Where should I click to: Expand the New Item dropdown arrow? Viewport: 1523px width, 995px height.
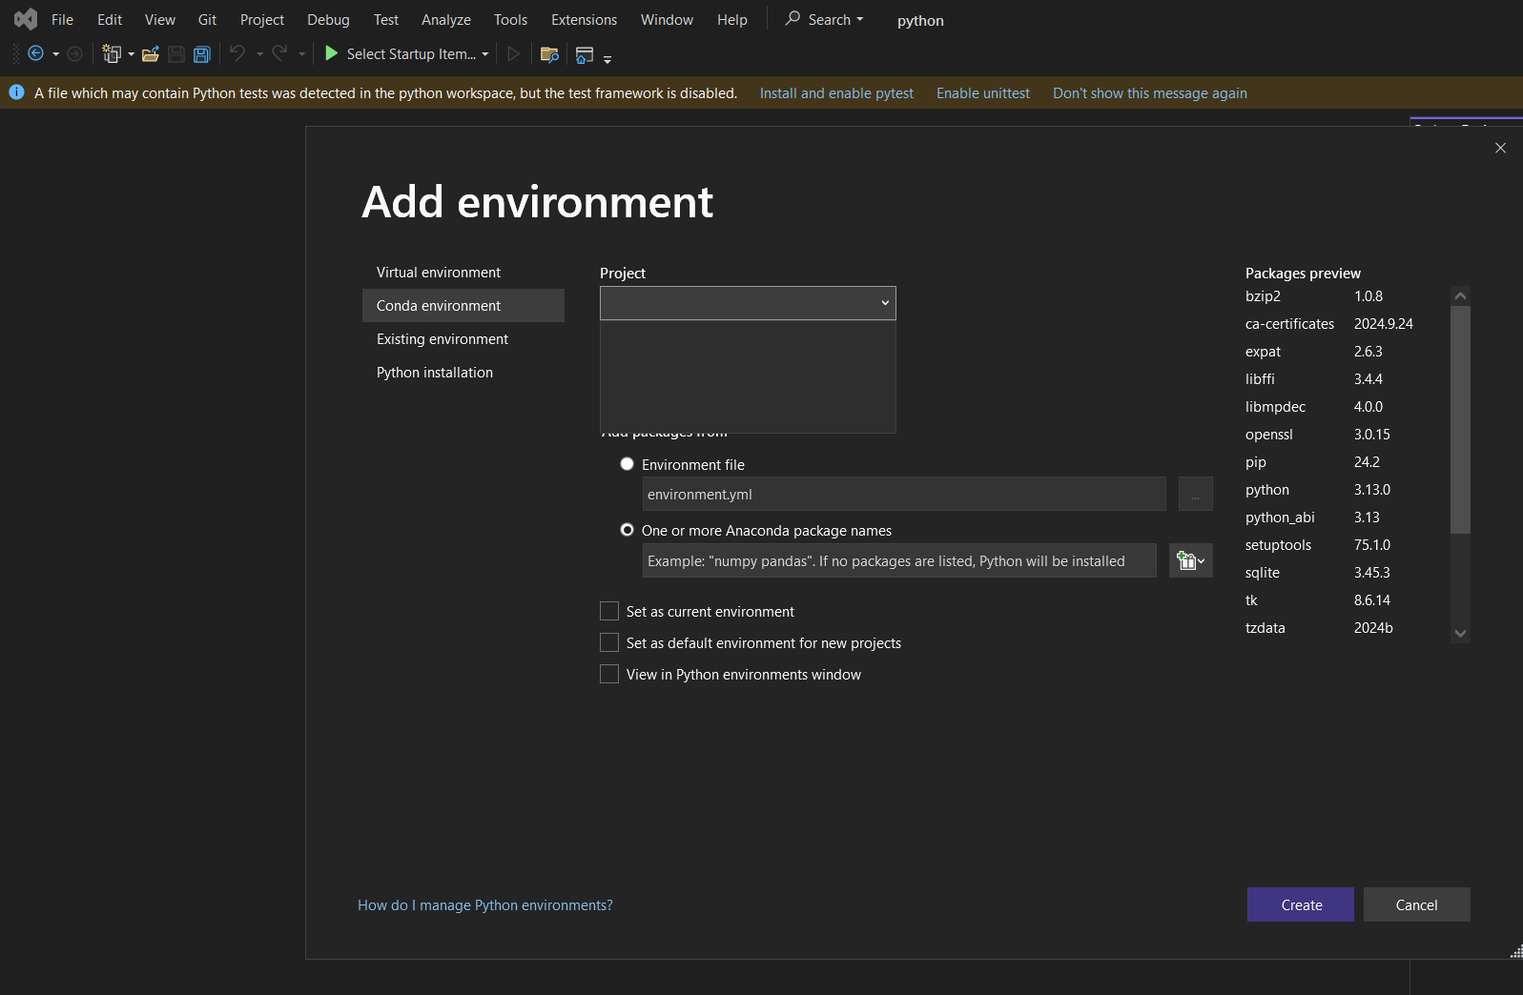[131, 54]
